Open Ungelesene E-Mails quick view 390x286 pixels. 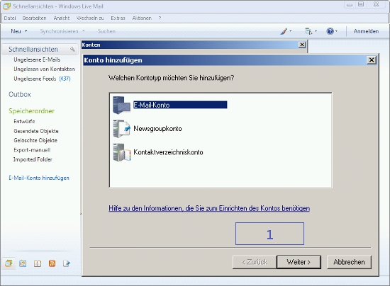coord(37,59)
